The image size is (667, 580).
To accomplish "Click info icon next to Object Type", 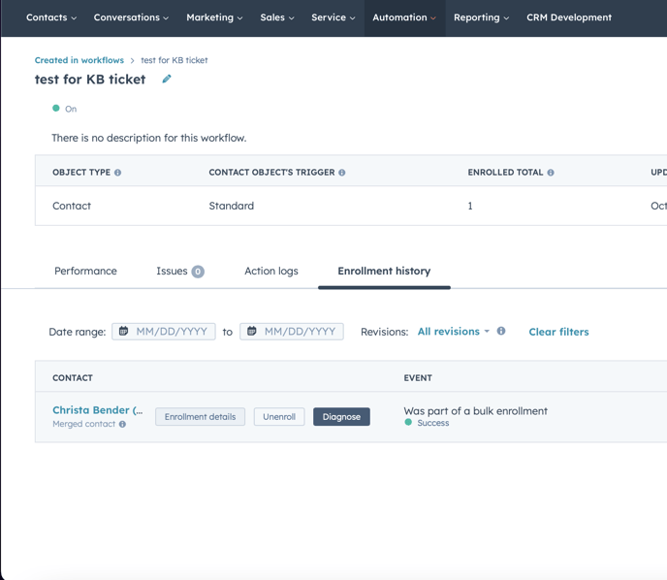I will tap(118, 173).
